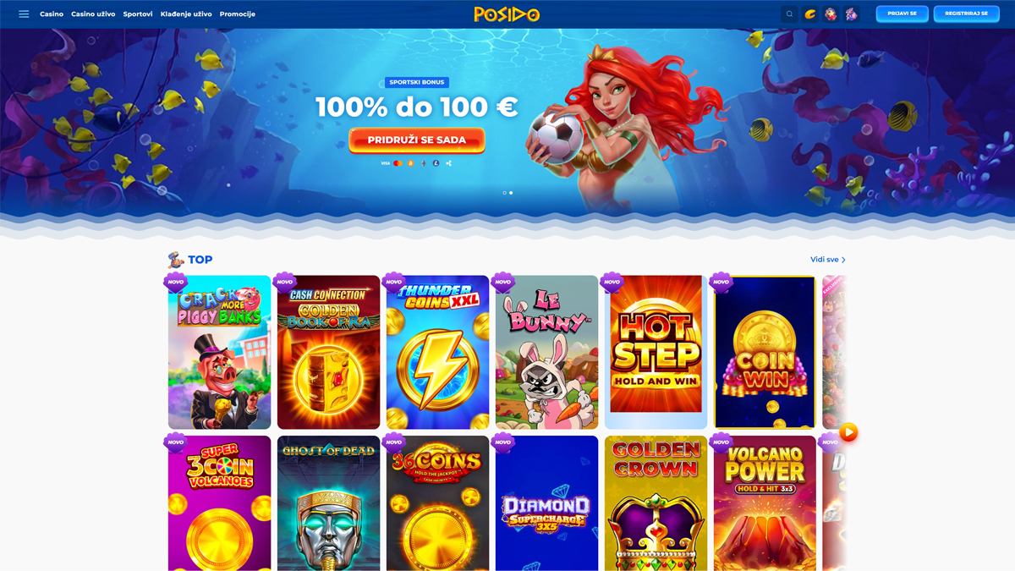The width and height of the screenshot is (1015, 571).
Task: Click the Prijavi se button
Action: pos(902,14)
